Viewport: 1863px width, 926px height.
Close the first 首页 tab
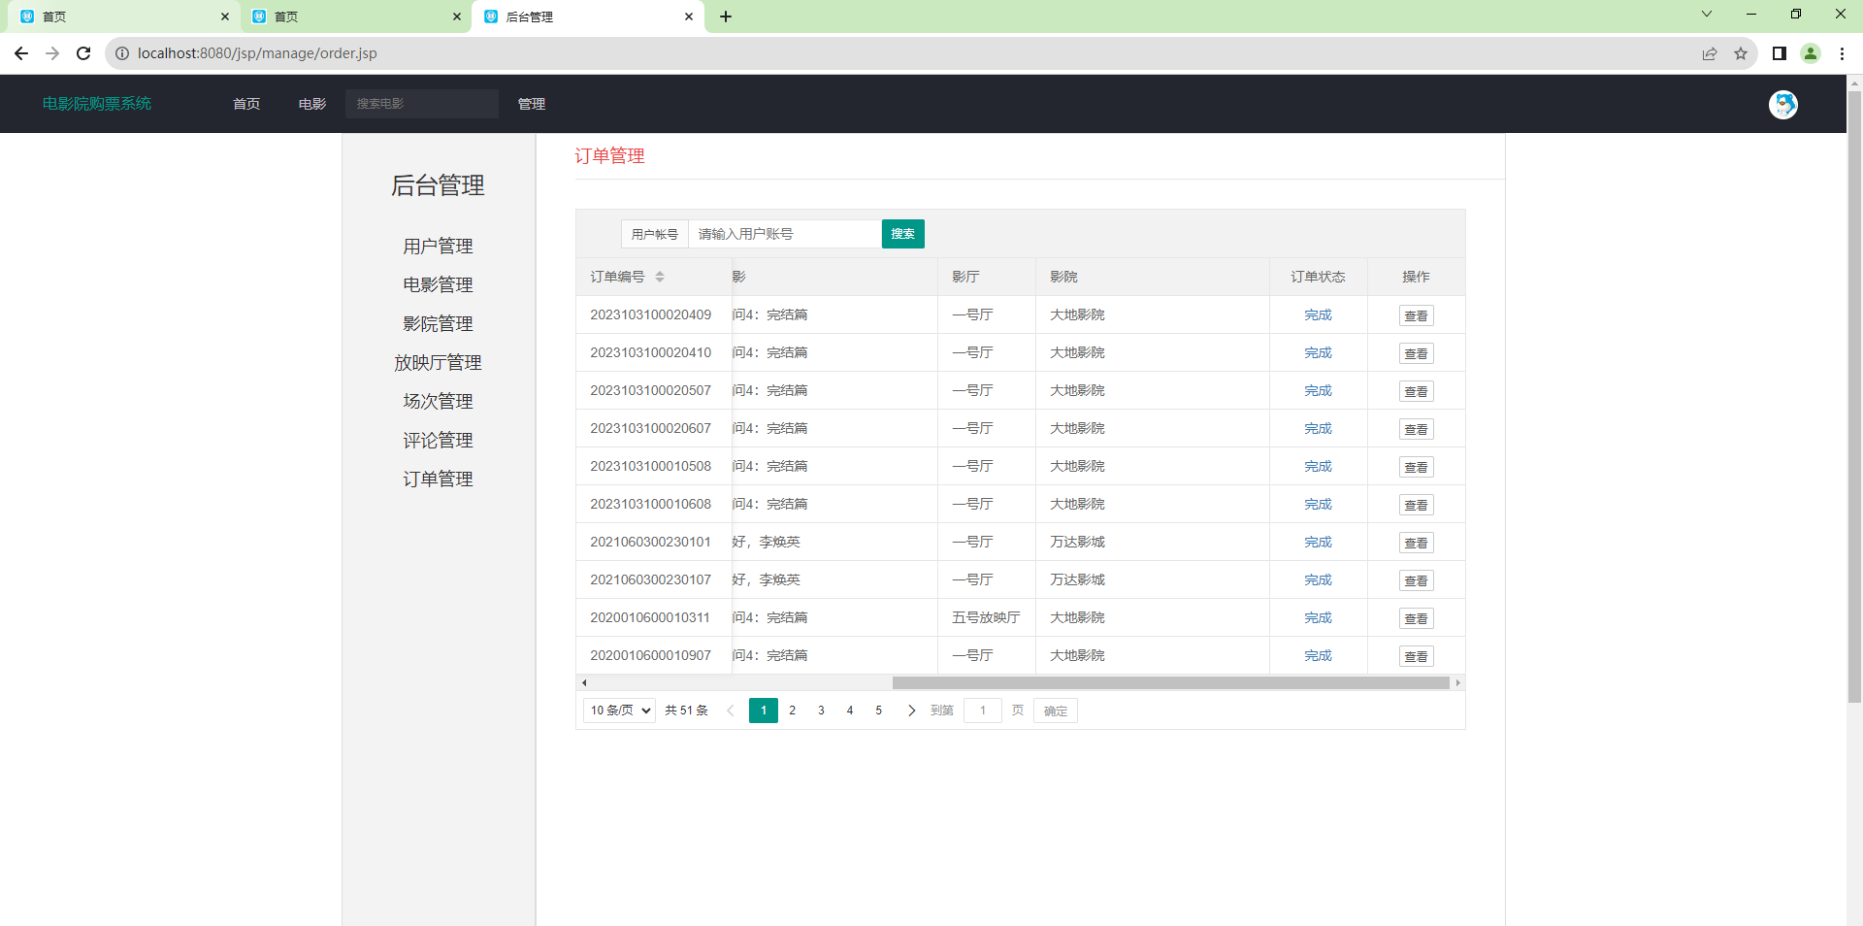pyautogui.click(x=225, y=17)
